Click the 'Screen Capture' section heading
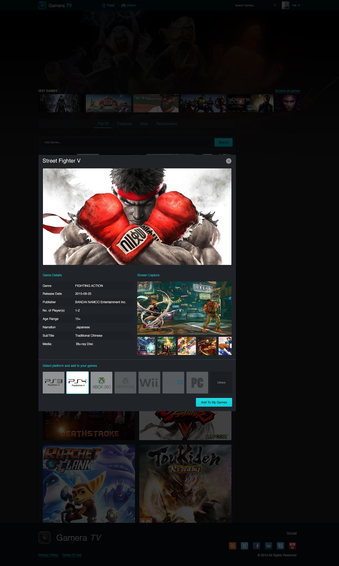 [x=148, y=275]
